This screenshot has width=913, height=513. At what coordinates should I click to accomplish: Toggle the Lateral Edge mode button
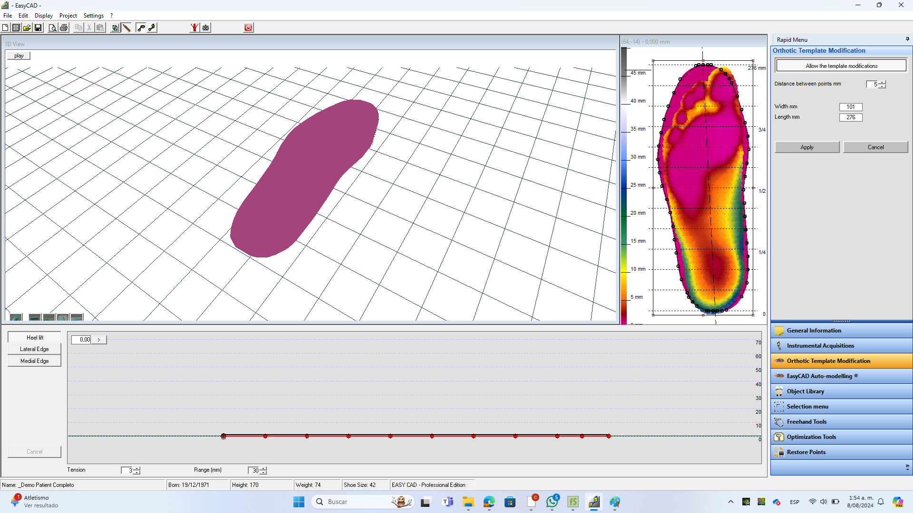pos(34,349)
